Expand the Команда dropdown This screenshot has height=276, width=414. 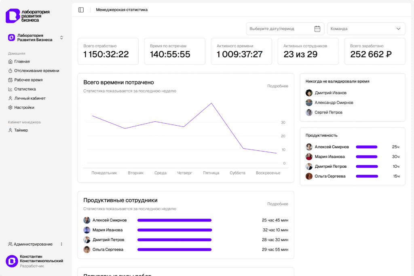click(366, 29)
